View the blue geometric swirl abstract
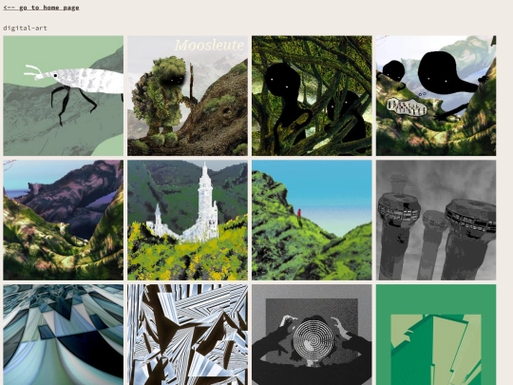This screenshot has width=513, height=385. point(63,335)
